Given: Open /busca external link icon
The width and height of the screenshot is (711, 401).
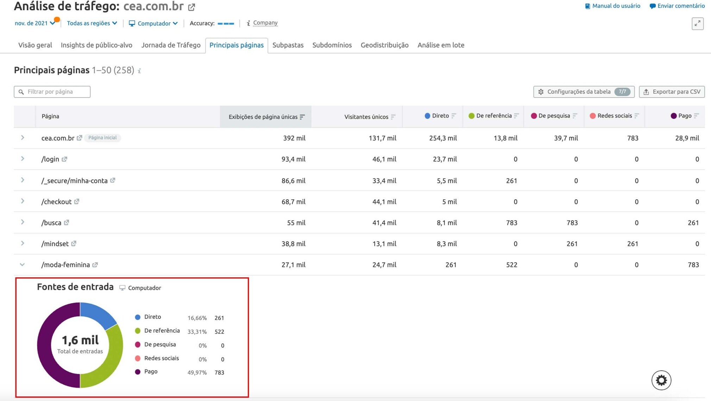Looking at the screenshot, I should tap(67, 223).
